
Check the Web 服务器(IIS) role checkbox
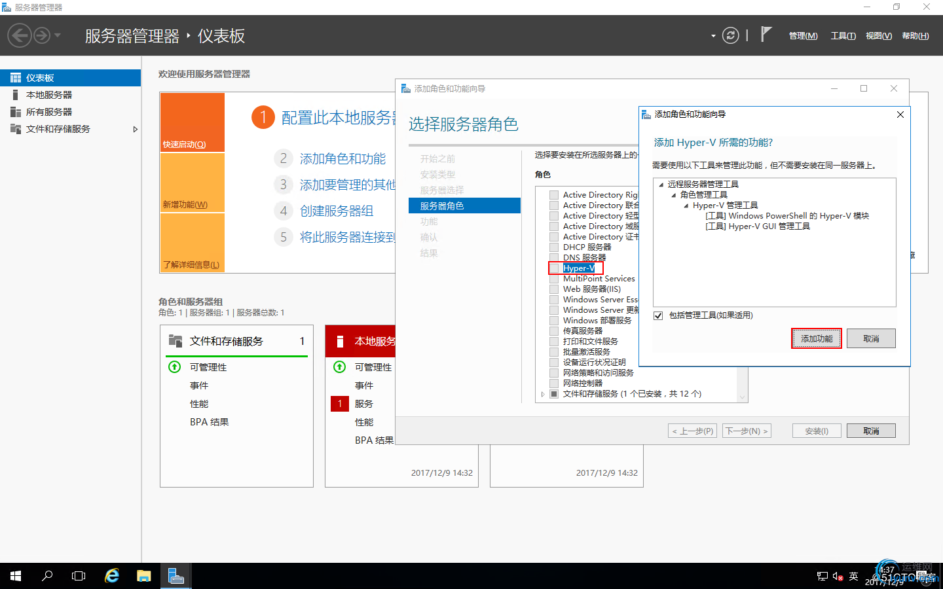(554, 289)
